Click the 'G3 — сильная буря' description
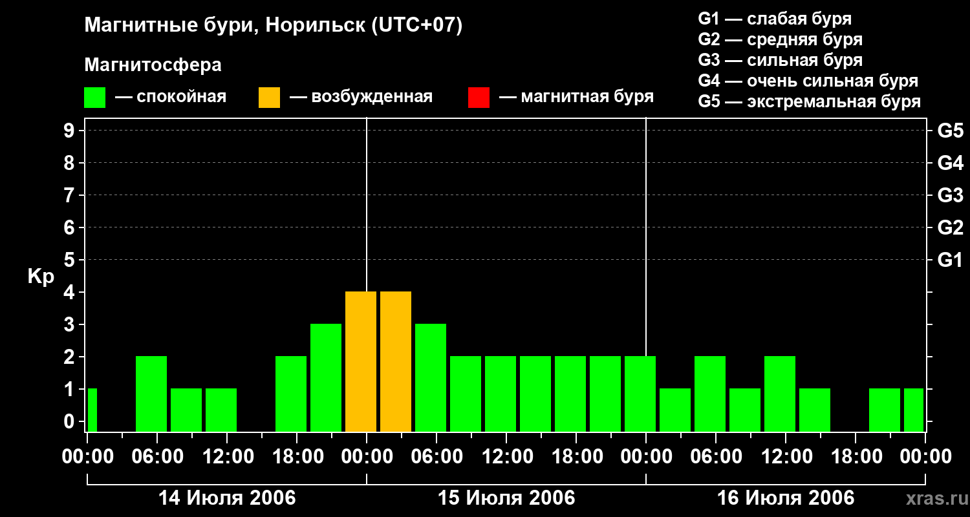The width and height of the screenshot is (970, 517). tap(780, 60)
